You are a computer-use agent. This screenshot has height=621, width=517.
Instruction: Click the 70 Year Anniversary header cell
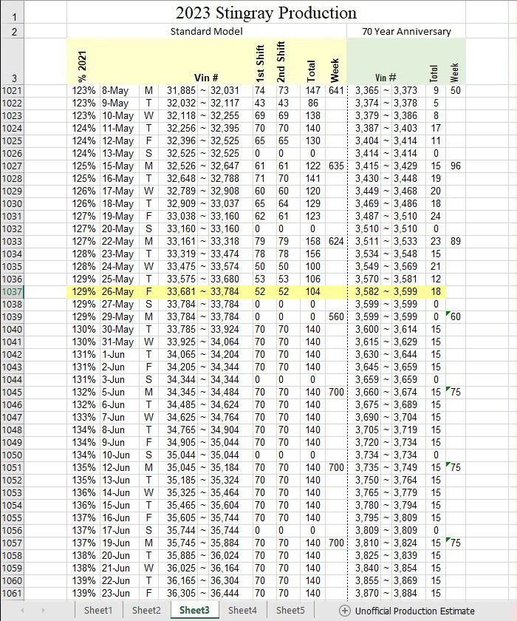click(x=406, y=31)
